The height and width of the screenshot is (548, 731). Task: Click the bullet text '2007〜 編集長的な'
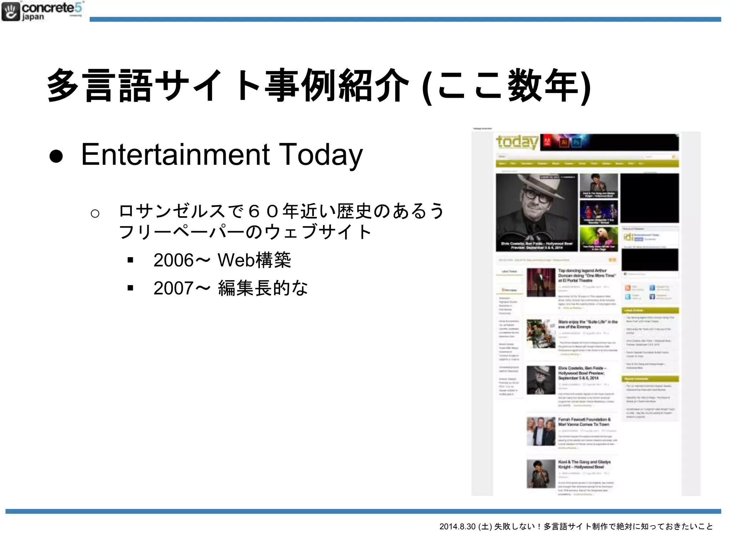(x=231, y=288)
